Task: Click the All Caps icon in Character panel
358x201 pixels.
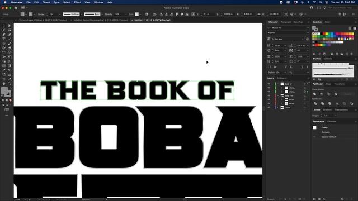Action: tap(269, 67)
